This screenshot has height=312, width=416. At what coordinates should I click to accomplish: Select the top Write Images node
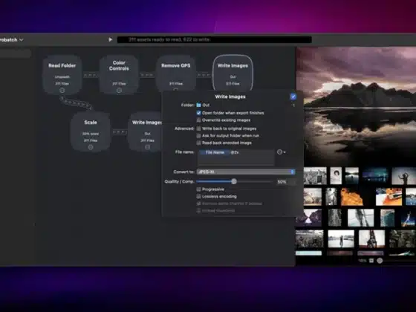233,73
